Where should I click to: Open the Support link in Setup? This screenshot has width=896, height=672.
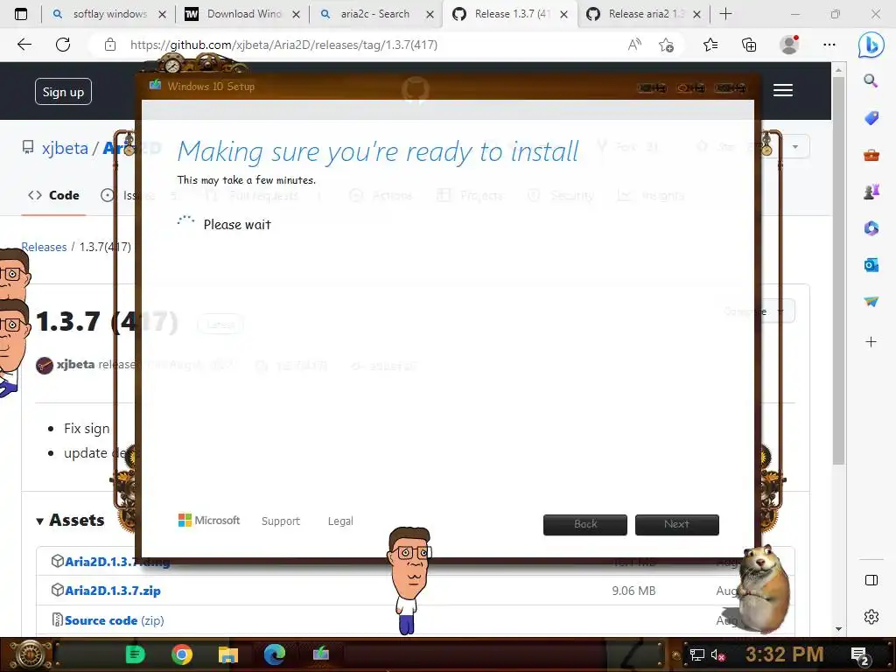click(281, 521)
